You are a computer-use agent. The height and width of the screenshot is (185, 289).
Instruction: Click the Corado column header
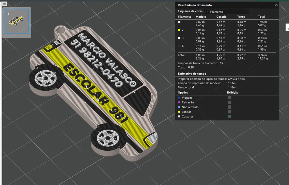pyautogui.click(x=221, y=17)
